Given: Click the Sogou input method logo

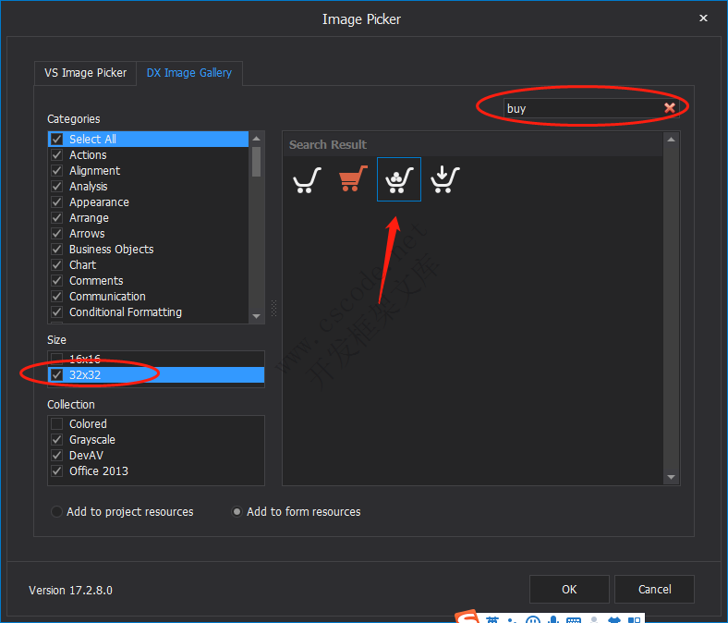Looking at the screenshot, I should pyautogui.click(x=468, y=617).
